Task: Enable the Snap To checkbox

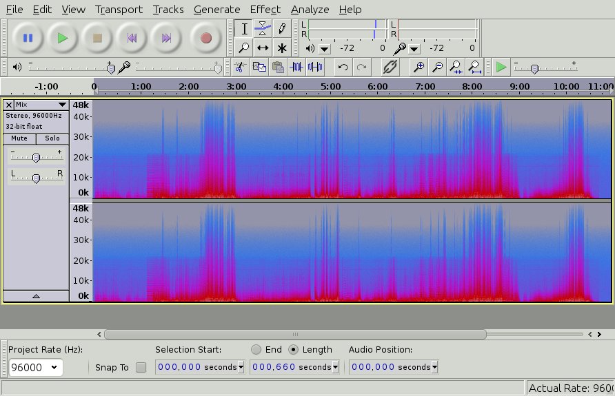Action: pos(141,367)
